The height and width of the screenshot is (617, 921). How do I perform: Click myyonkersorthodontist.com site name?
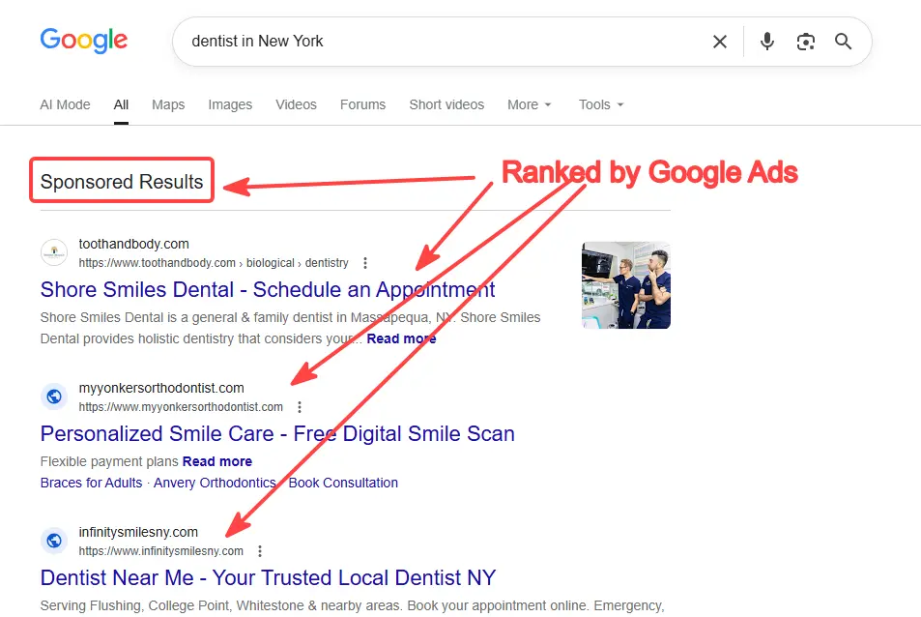[161, 388]
